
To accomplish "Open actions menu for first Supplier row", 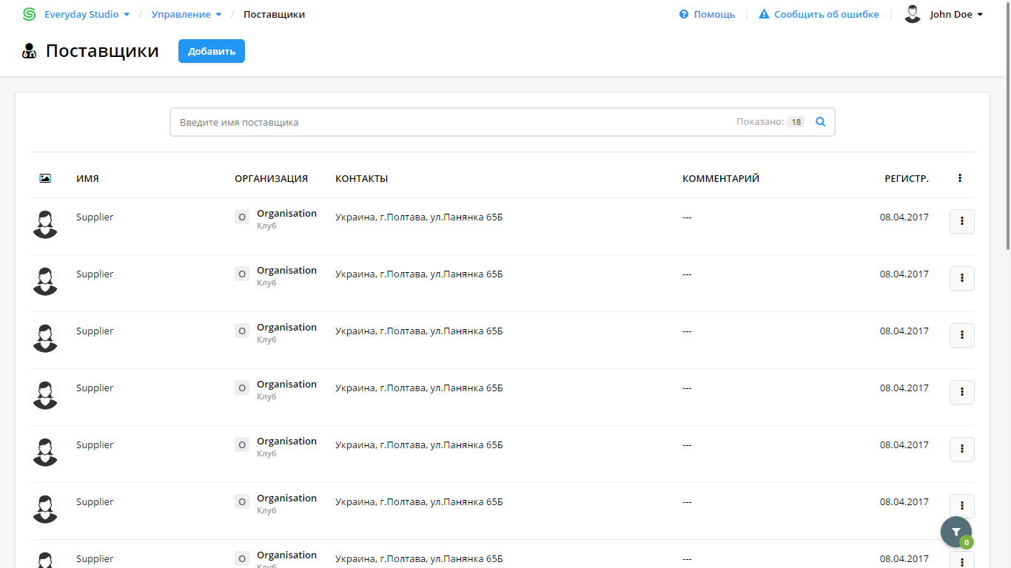I will (962, 221).
